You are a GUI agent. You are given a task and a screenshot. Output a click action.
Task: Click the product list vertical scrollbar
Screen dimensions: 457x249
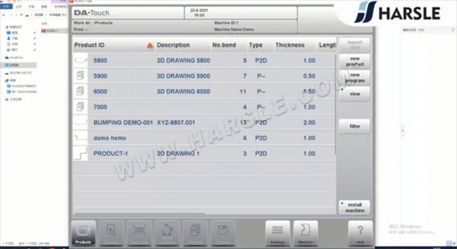335,104
